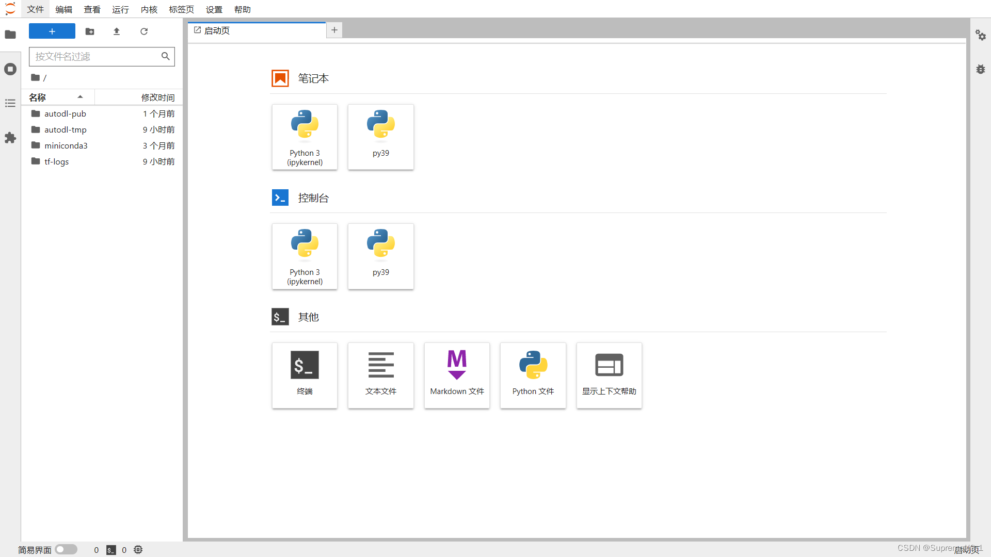
Task: Open the 帮助 menu
Action: 243,9
